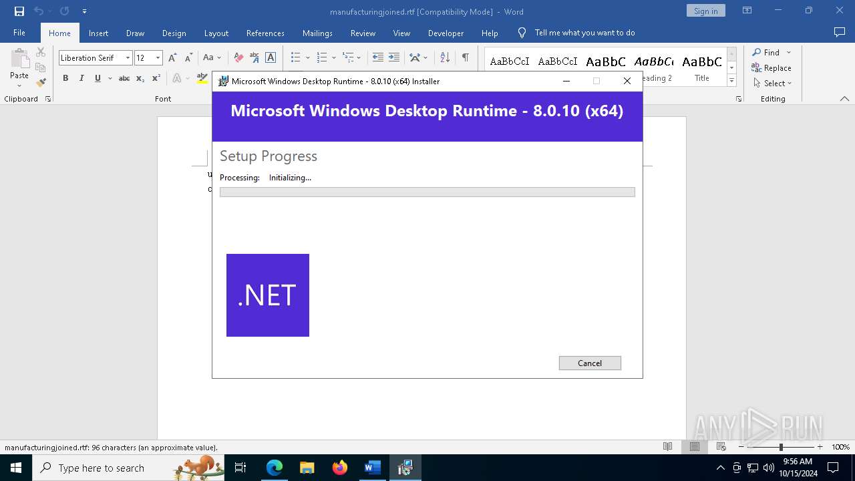855x481 pixels.
Task: Collapse the ribbon with chevron
Action: pyautogui.click(x=844, y=99)
